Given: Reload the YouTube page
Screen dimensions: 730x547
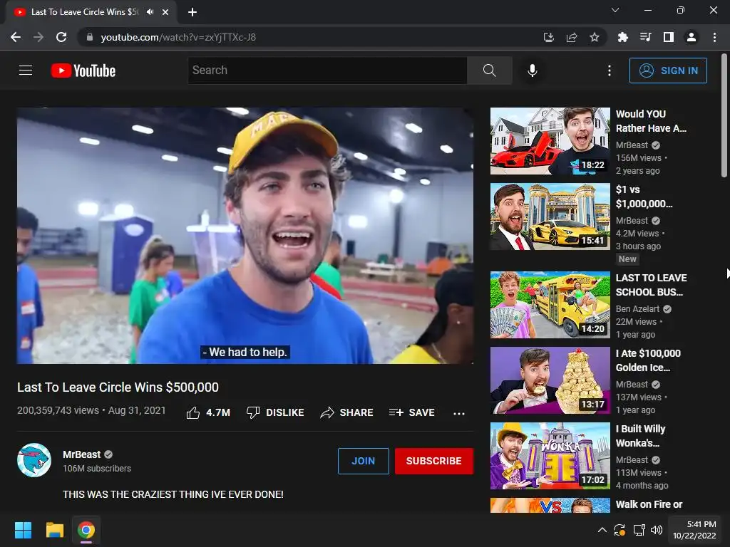Looking at the screenshot, I should coord(61,37).
